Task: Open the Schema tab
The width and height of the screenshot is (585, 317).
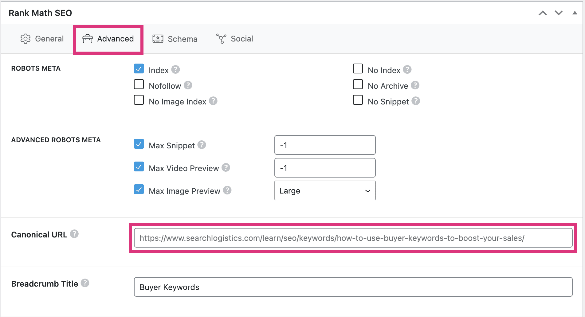Action: point(175,39)
